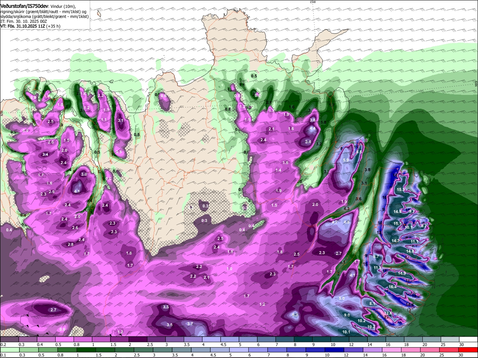Click the 3.0 value on the map
This screenshot has width=478, height=358.
click(84, 174)
